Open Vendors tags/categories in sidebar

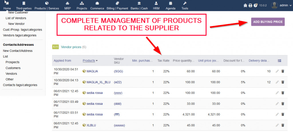pyautogui.click(x=19, y=35)
